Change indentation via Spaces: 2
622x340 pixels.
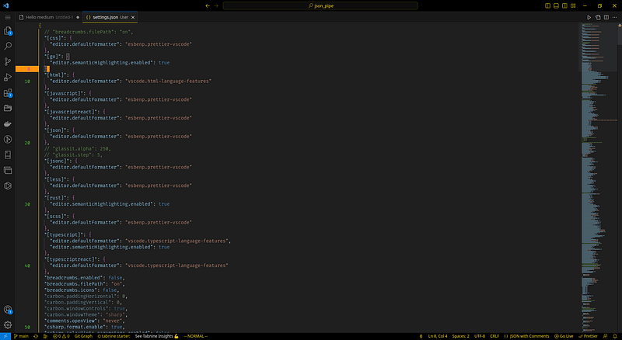[460, 336]
